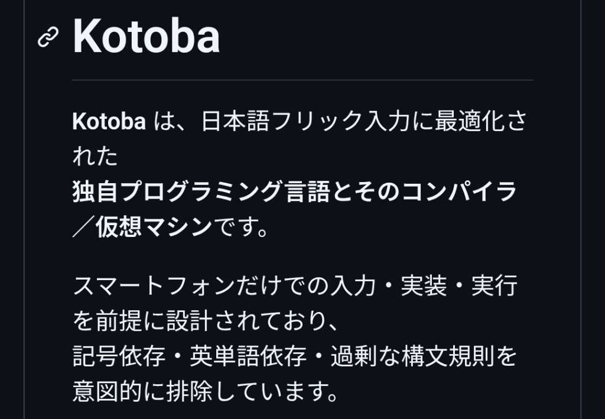Click the anchor link icon beside Kotoba heading

pyautogui.click(x=48, y=37)
